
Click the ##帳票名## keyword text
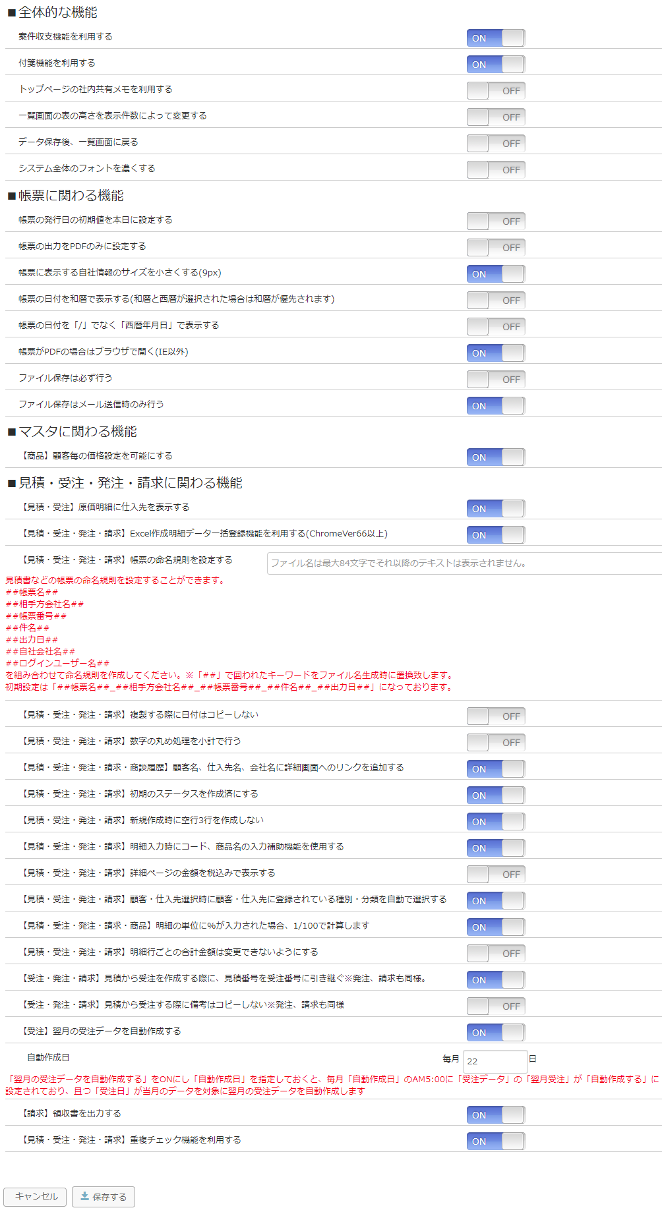[32, 593]
